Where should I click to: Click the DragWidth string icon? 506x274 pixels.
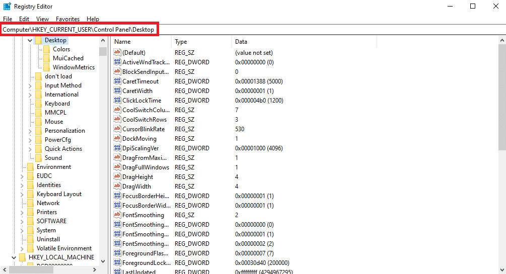click(x=117, y=187)
